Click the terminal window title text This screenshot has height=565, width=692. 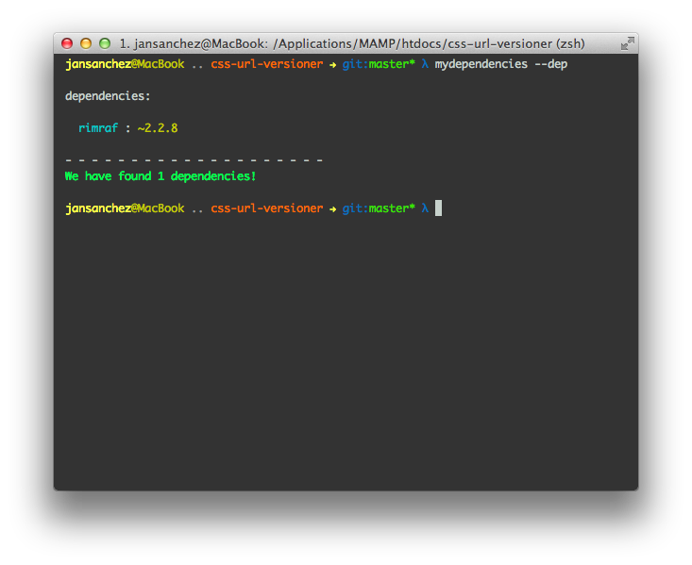pyautogui.click(x=352, y=43)
